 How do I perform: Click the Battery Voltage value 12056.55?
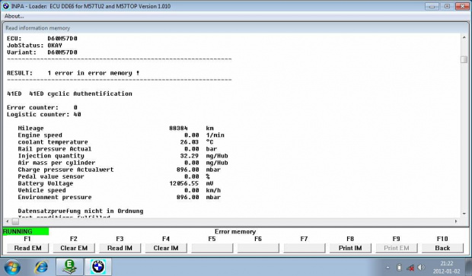coord(184,183)
